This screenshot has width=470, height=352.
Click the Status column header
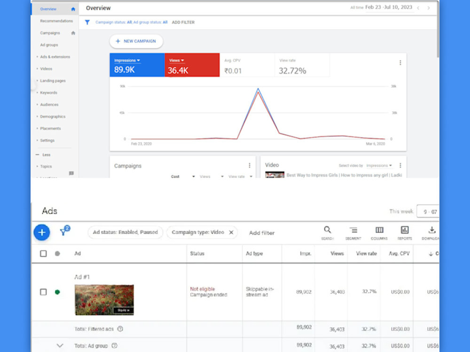click(197, 253)
